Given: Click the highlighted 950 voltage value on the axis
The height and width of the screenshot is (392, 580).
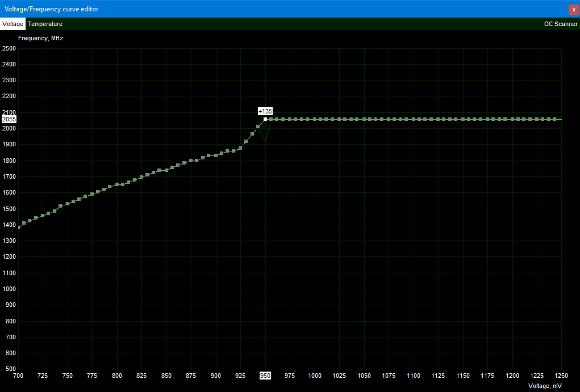Looking at the screenshot, I should click(x=265, y=376).
